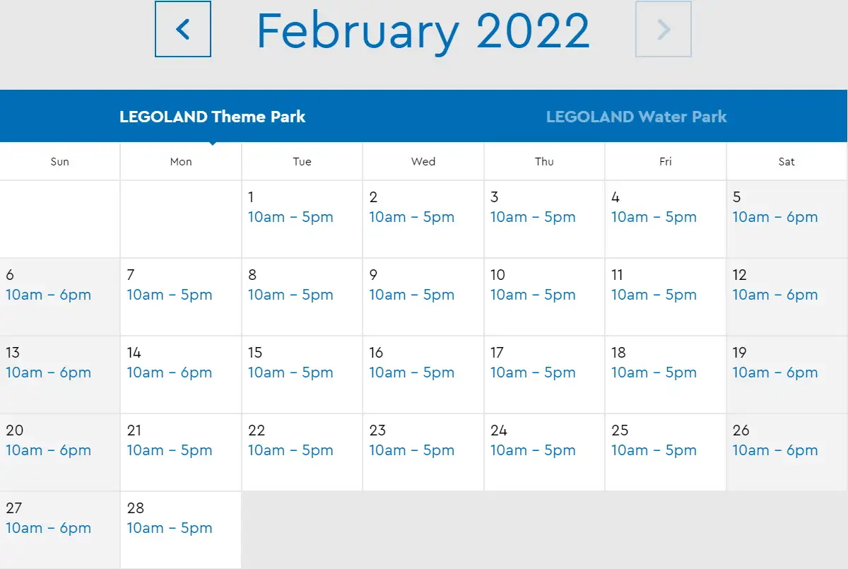The image size is (848, 569).
Task: Click February 23 in the calendar
Action: click(x=423, y=452)
